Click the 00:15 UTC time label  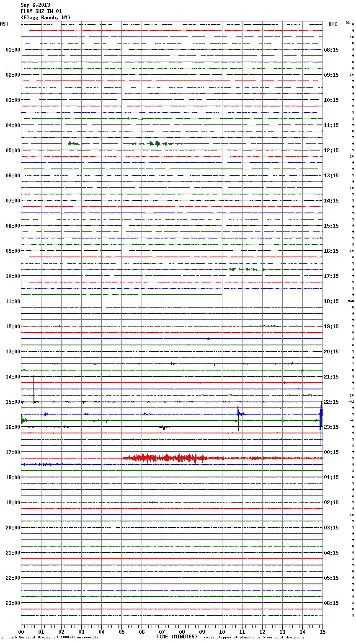pyautogui.click(x=331, y=452)
